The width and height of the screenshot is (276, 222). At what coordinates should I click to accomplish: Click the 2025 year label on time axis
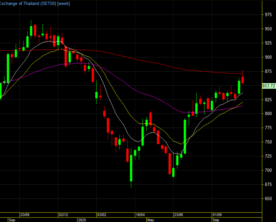click(x=82, y=220)
